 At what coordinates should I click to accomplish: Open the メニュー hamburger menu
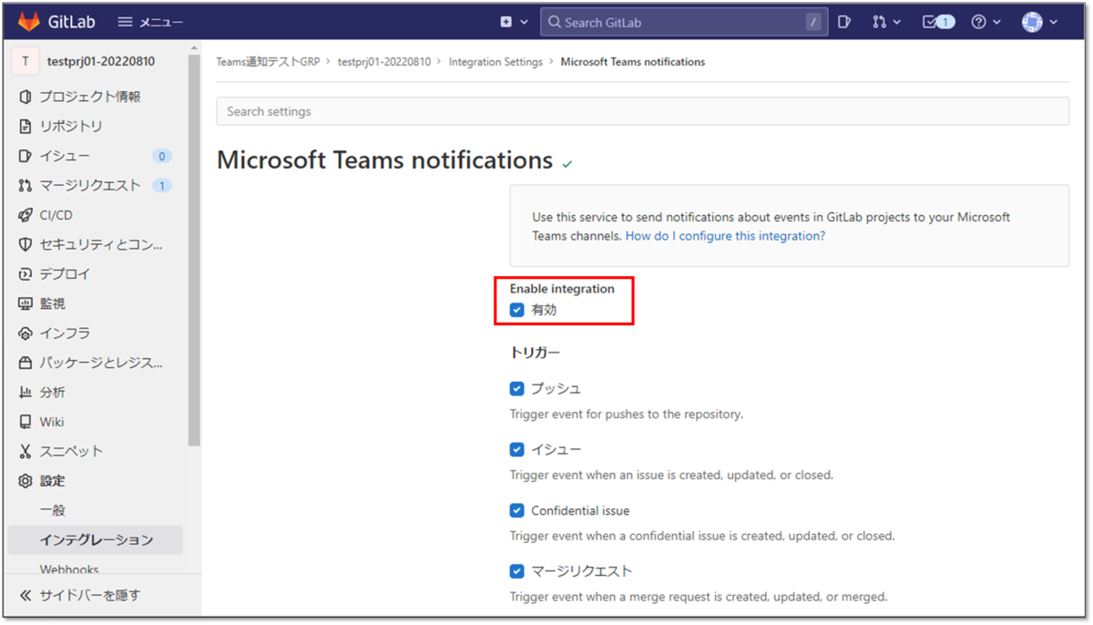[x=150, y=22]
